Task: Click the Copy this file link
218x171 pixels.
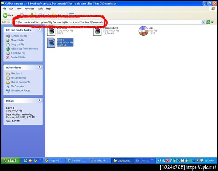Action: click(x=17, y=44)
